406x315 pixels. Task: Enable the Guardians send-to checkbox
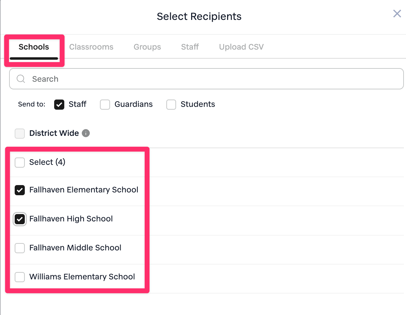(x=105, y=104)
